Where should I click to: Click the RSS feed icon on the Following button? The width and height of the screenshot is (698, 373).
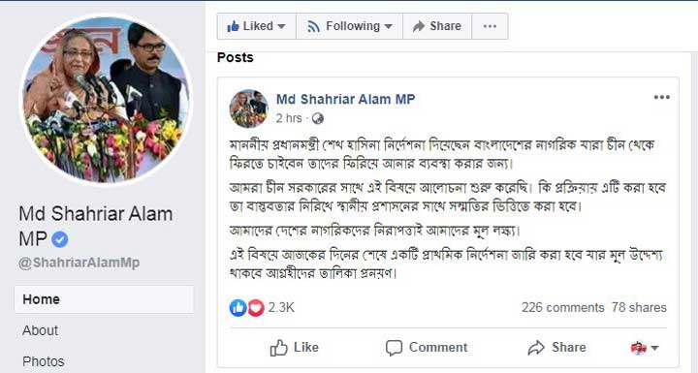tap(313, 27)
